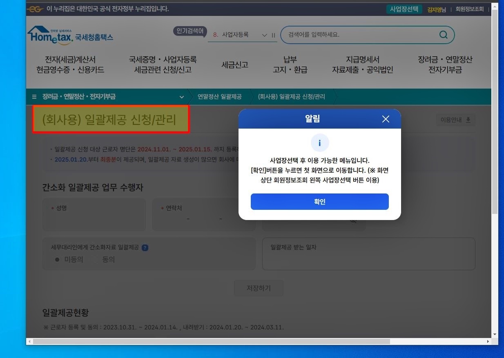Click the user name 김지영

(435, 9)
